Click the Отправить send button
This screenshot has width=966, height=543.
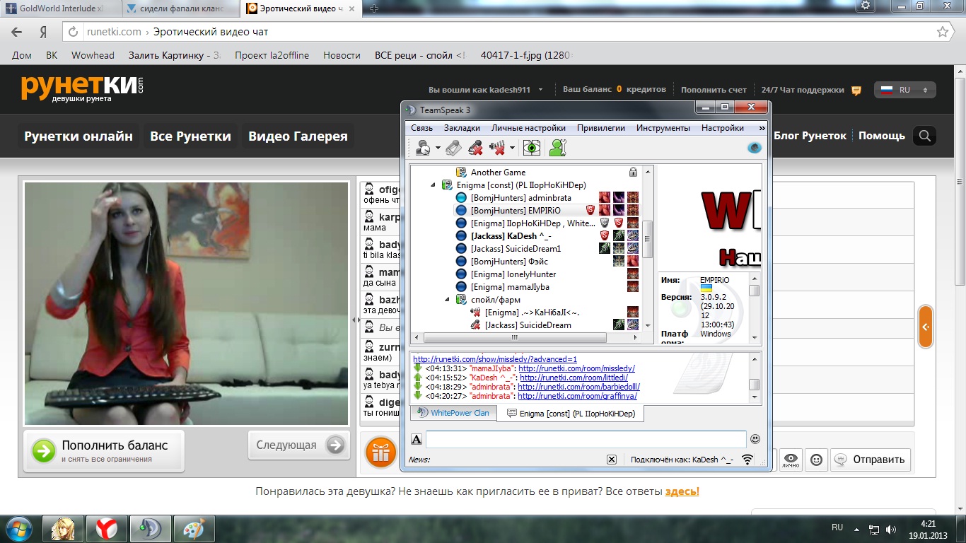[x=871, y=460]
